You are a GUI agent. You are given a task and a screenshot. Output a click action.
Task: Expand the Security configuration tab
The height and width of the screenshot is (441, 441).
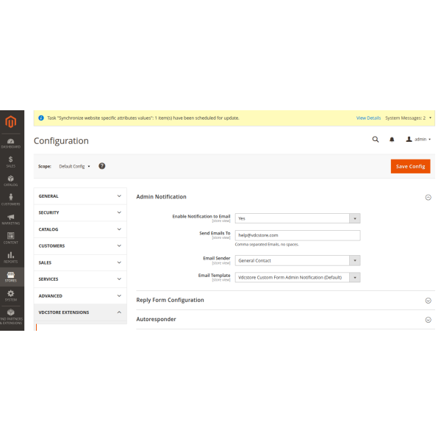[80, 212]
